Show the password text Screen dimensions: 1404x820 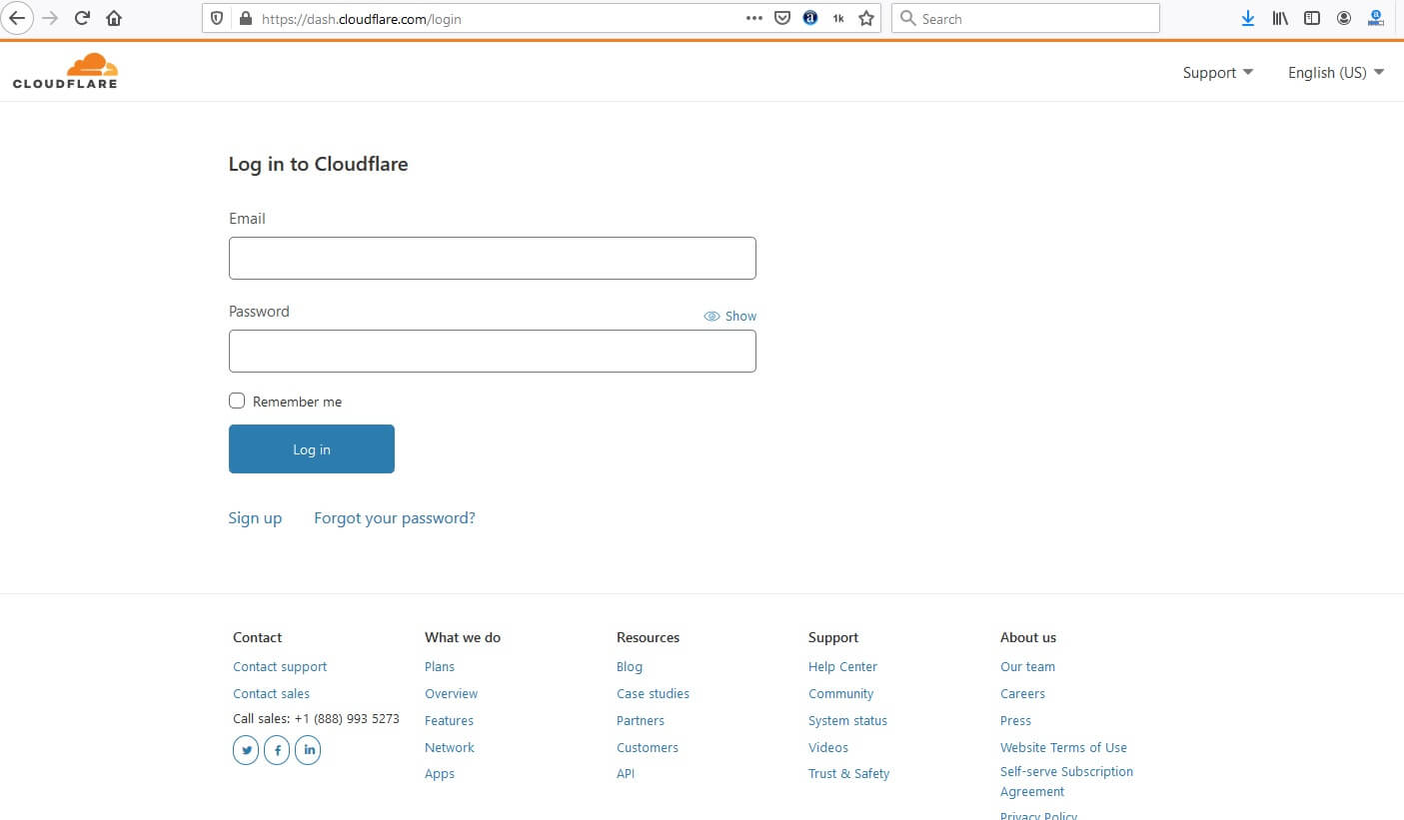pyautogui.click(x=730, y=316)
